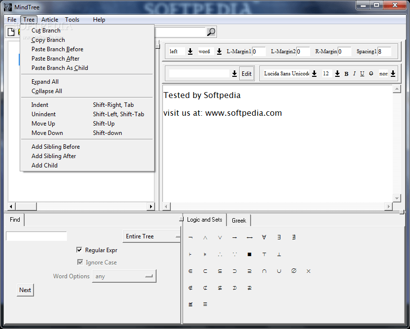The height and width of the screenshot is (329, 410).
Task: Click the L-Margin1 input field
Action: [259, 52]
